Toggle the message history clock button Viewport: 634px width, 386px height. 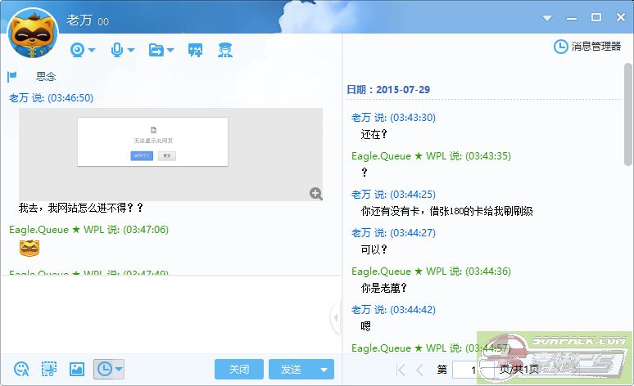point(104,369)
